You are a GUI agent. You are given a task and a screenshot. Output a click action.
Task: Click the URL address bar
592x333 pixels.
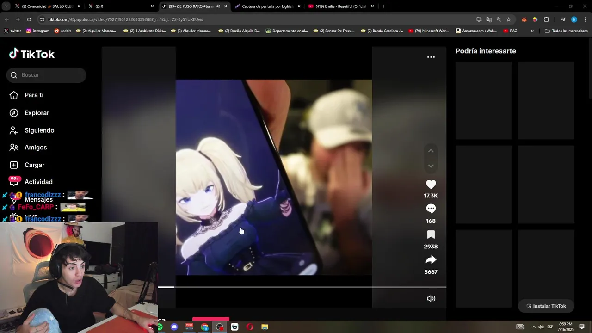pyautogui.click(x=259, y=19)
